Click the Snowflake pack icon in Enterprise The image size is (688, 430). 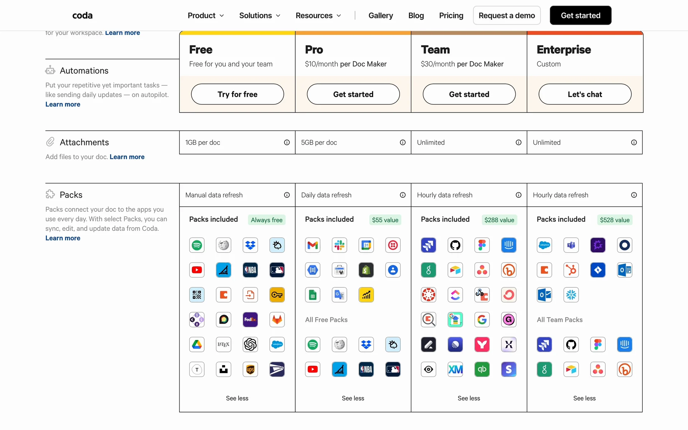[571, 295]
